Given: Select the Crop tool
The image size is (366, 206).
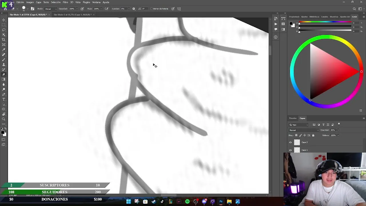Looking at the screenshot, I should point(4,40).
